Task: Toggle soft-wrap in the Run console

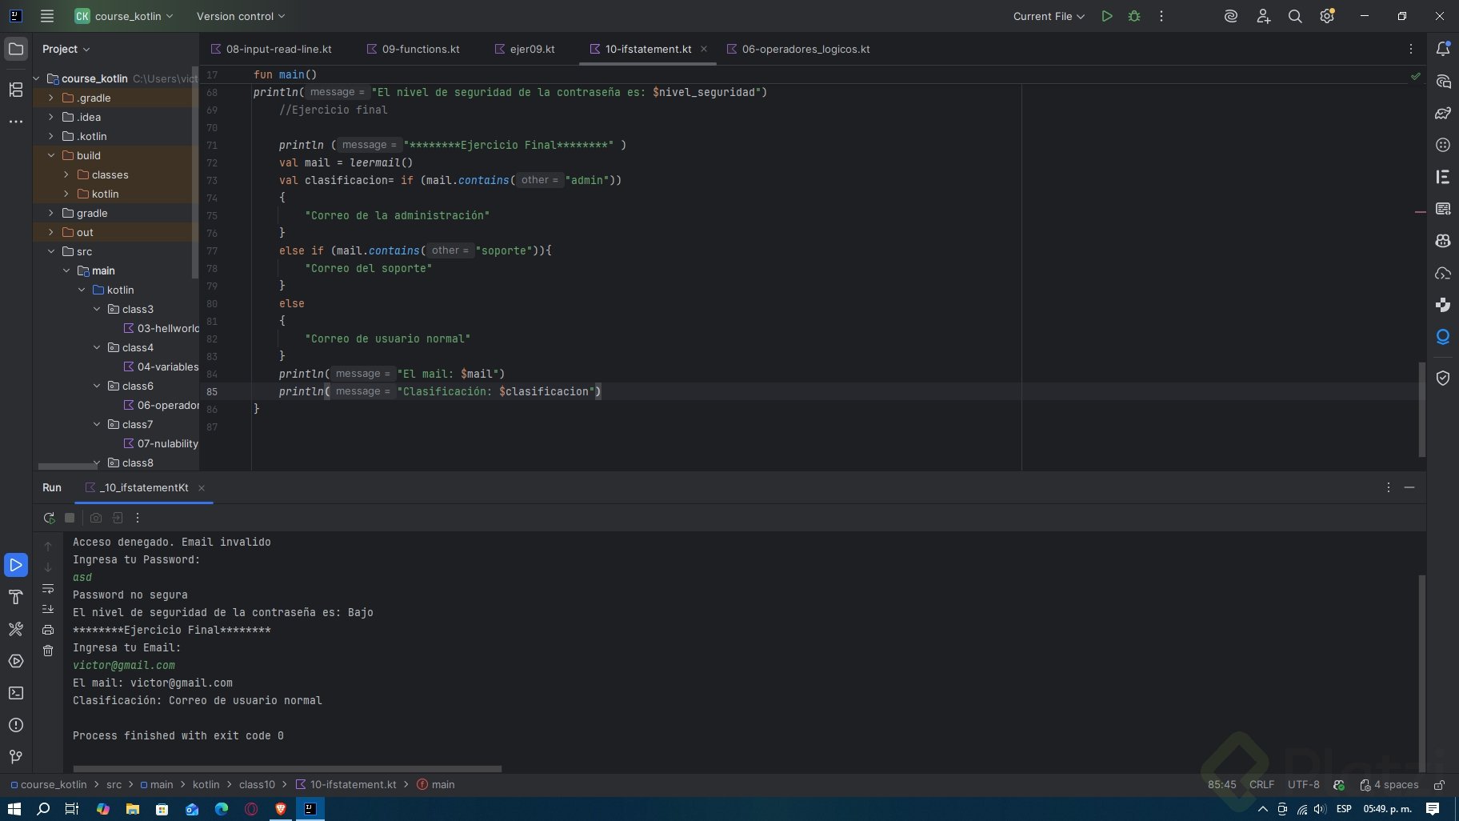Action: (48, 589)
